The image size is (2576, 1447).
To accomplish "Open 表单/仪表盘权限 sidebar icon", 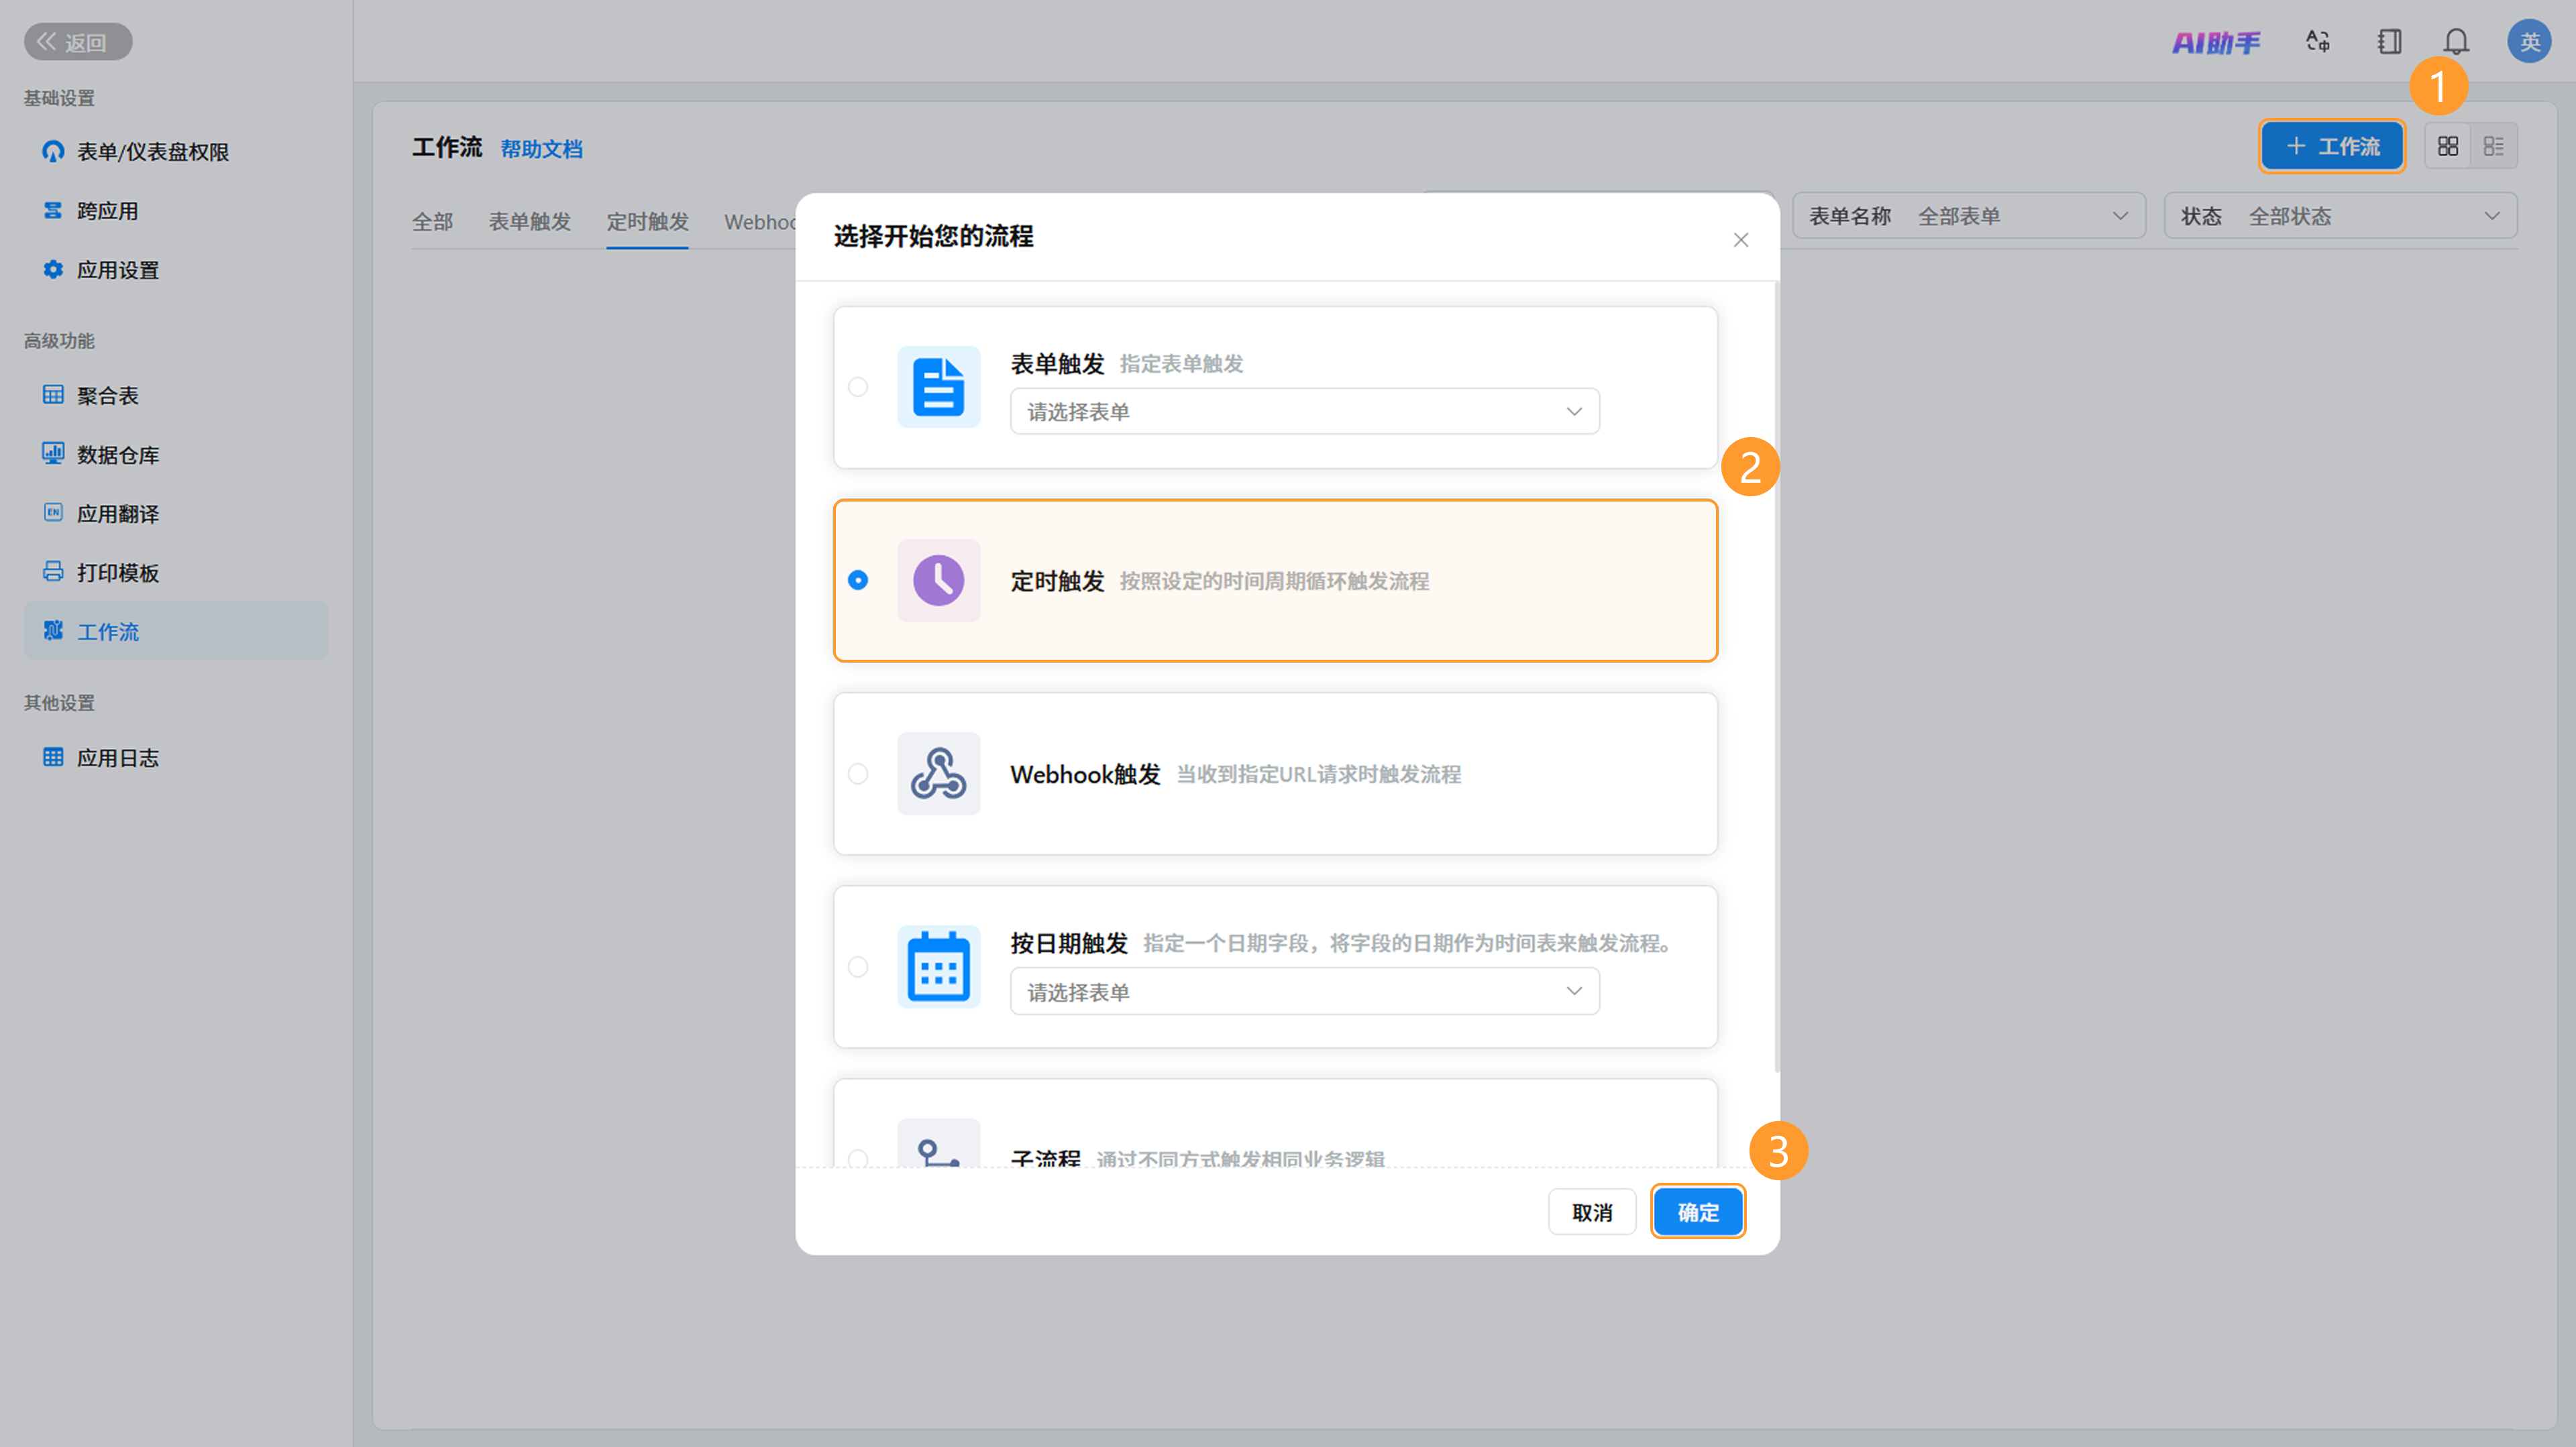I will (53, 151).
